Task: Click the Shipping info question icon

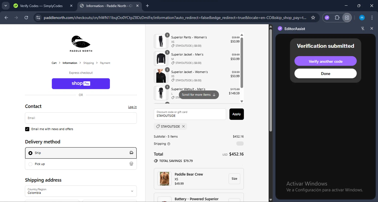Action: tap(169, 144)
